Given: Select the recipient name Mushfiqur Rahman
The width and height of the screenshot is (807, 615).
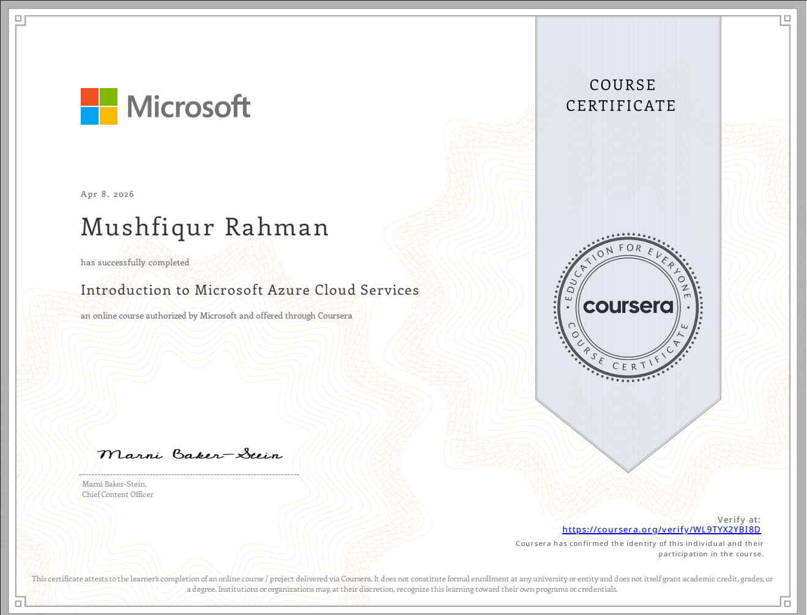Looking at the screenshot, I should coord(205,227).
